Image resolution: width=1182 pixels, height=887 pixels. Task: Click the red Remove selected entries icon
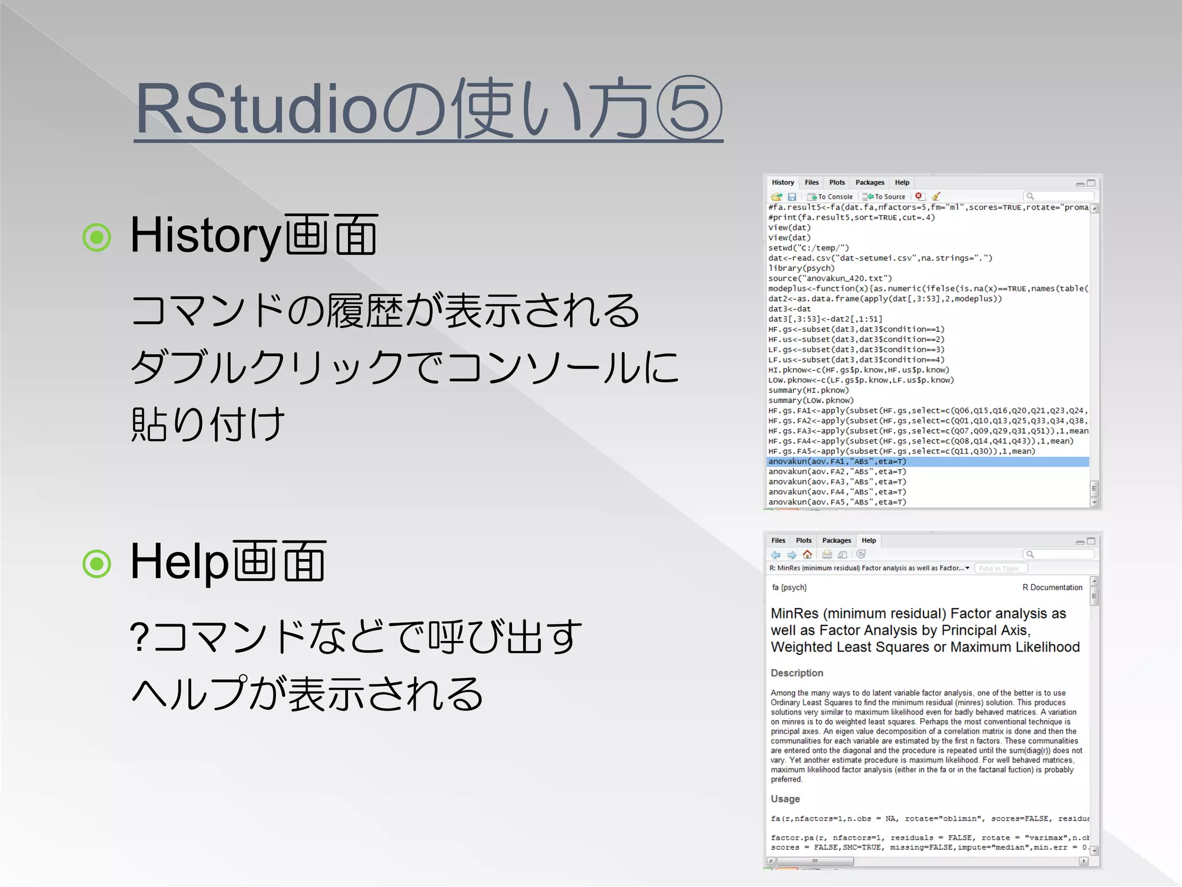tap(919, 196)
